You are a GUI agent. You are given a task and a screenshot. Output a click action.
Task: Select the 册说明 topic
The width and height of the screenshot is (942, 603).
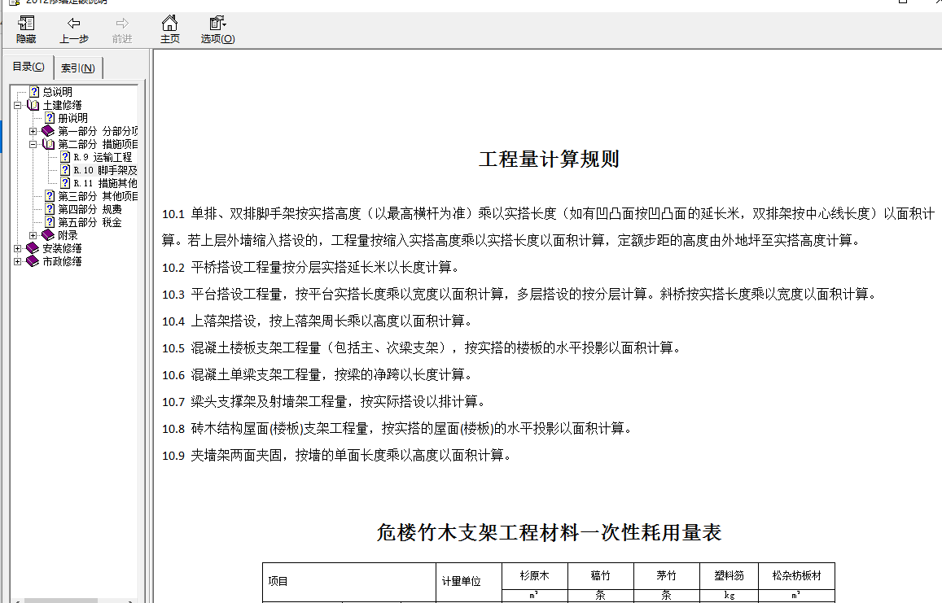click(x=72, y=118)
